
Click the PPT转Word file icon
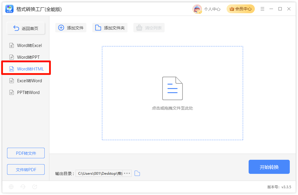tap(11, 93)
